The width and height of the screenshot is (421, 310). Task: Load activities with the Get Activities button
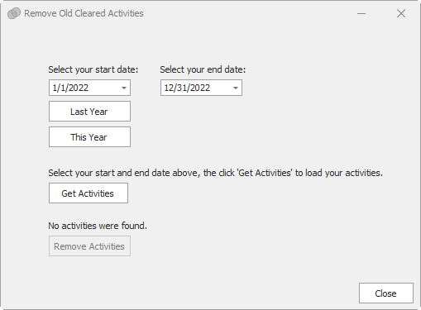coord(89,193)
